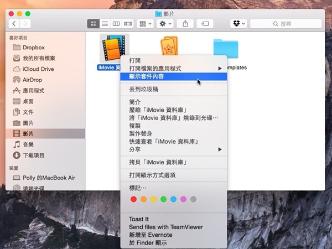The image size is (332, 249).
Task: Apply the green tag color
Action: coord(163,199)
